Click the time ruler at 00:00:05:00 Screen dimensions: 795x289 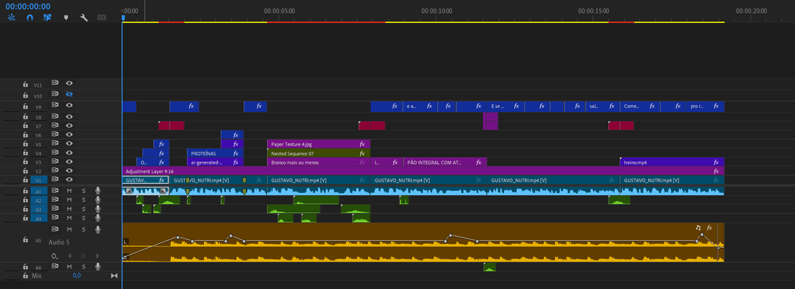point(279,11)
